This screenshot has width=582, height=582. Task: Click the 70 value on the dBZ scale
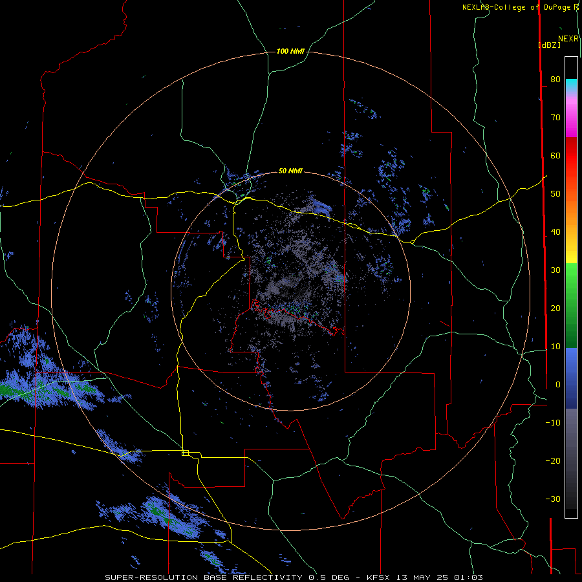pos(555,118)
